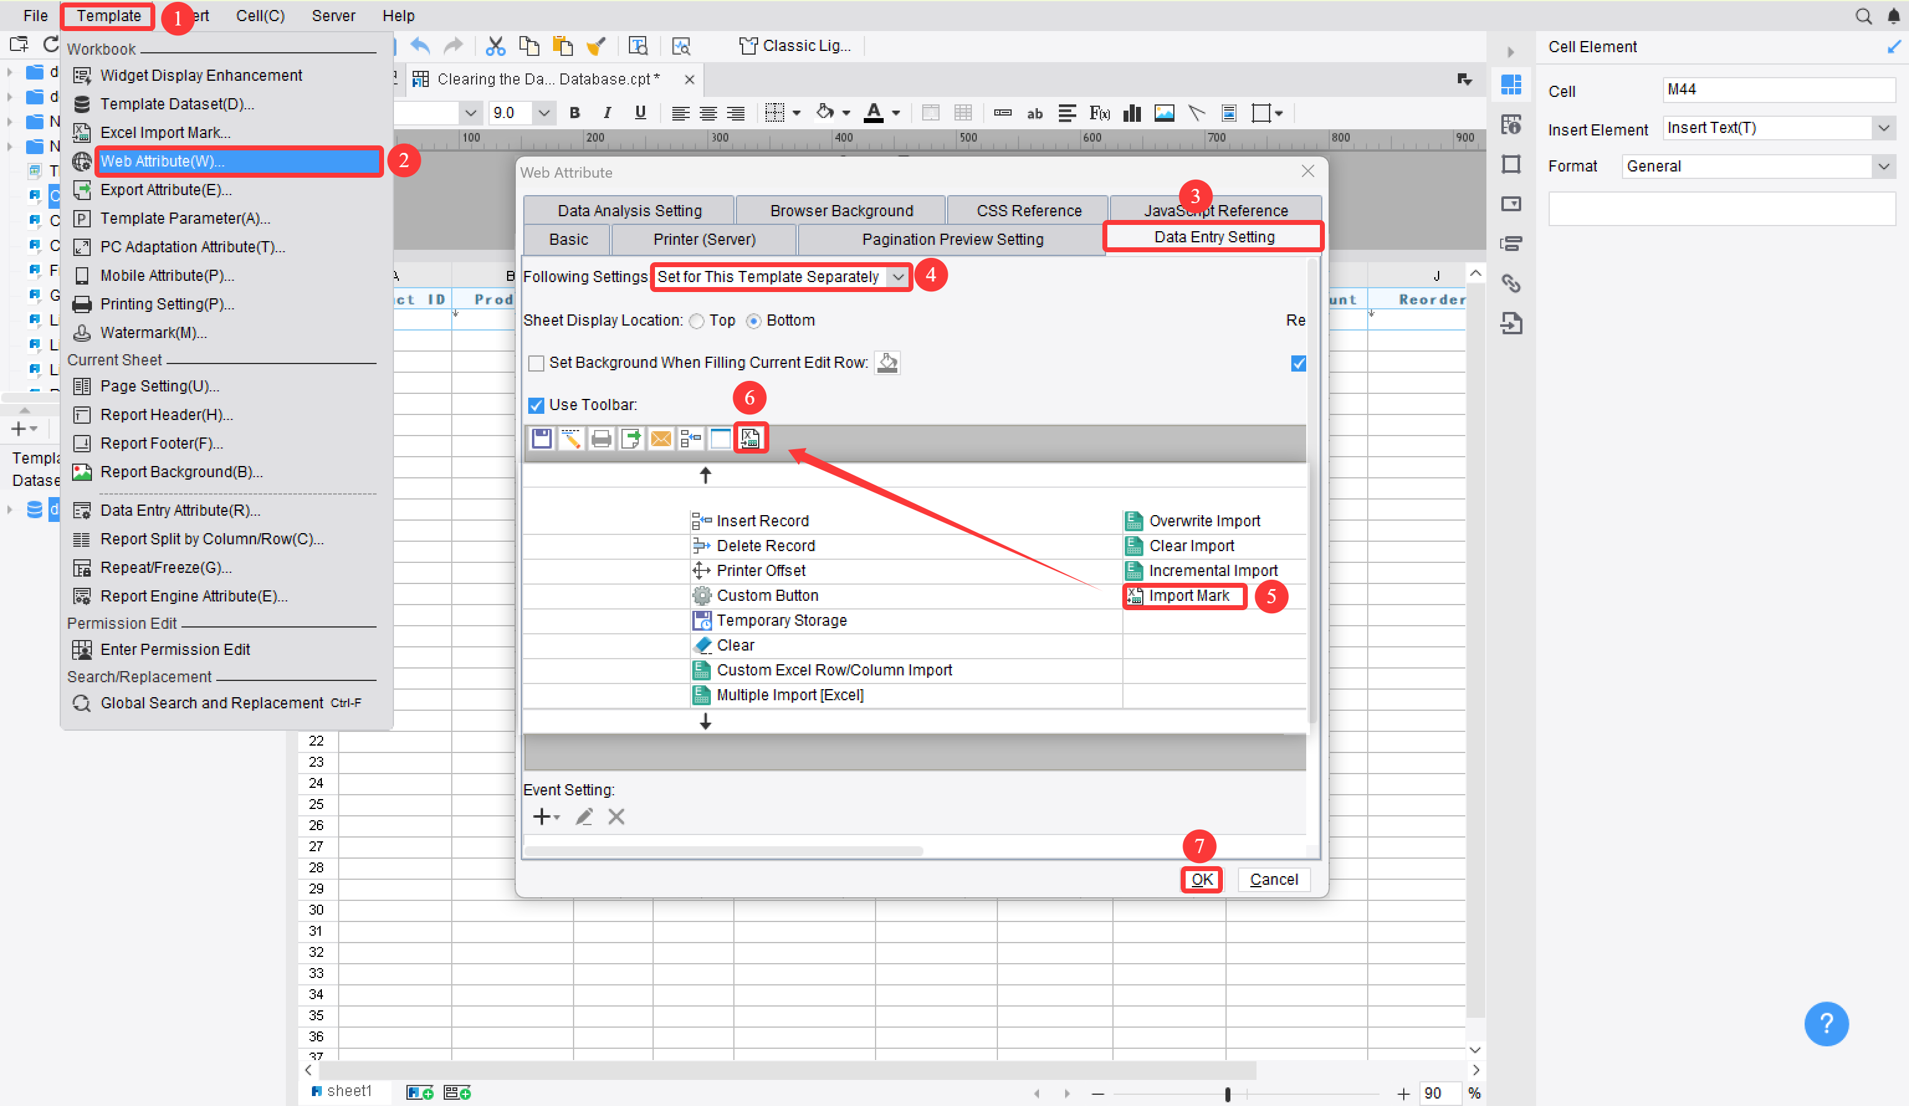Select the Top radio button for Sheet Display Location

point(696,321)
